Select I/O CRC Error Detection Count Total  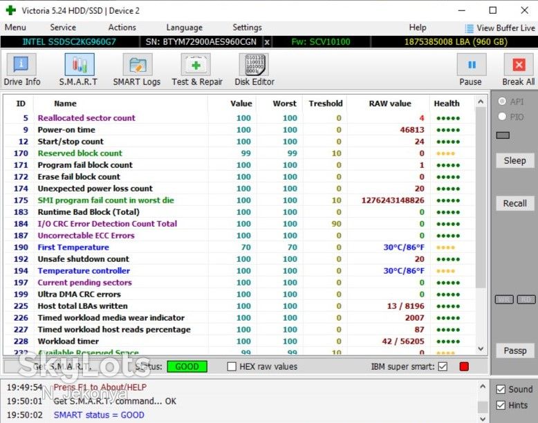(x=239, y=224)
